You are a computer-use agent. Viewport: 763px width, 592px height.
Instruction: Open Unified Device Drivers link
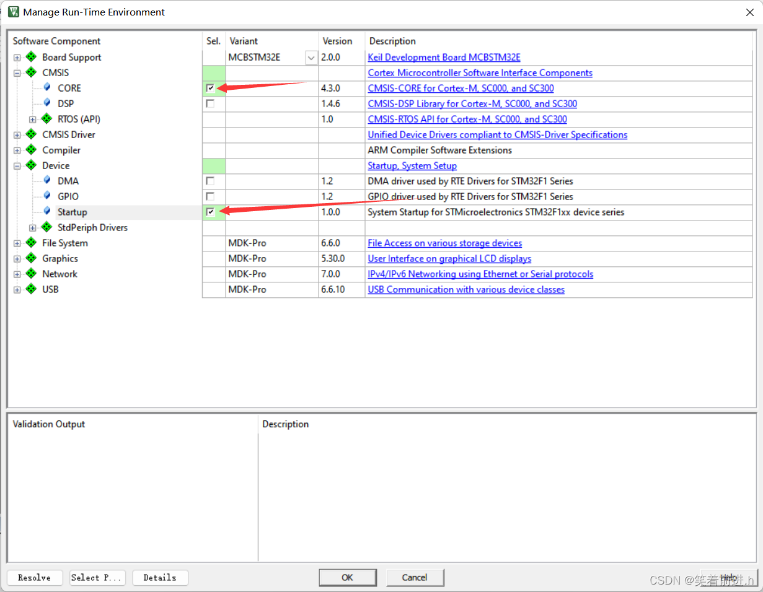pyautogui.click(x=497, y=134)
